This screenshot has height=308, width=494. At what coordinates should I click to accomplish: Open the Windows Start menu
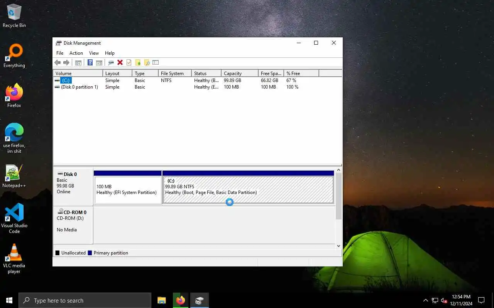9,300
